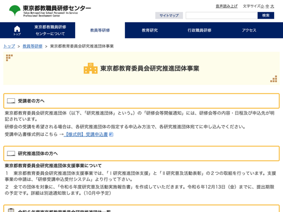Click breadcrumb text 東京都教育委員会研究推進団体事業

(82, 46)
